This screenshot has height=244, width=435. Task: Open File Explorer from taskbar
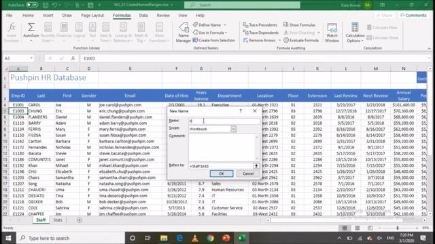tap(164, 238)
